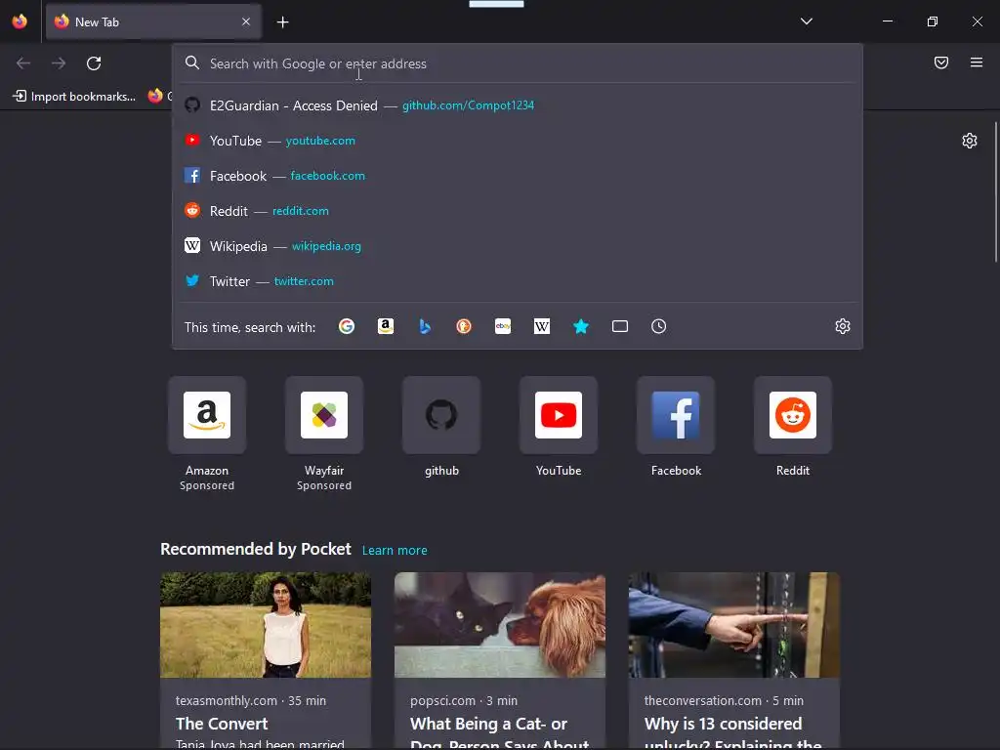Choose the Wikipedia wikipedia.org suggestion
This screenshot has height=750, width=1000.
point(518,245)
